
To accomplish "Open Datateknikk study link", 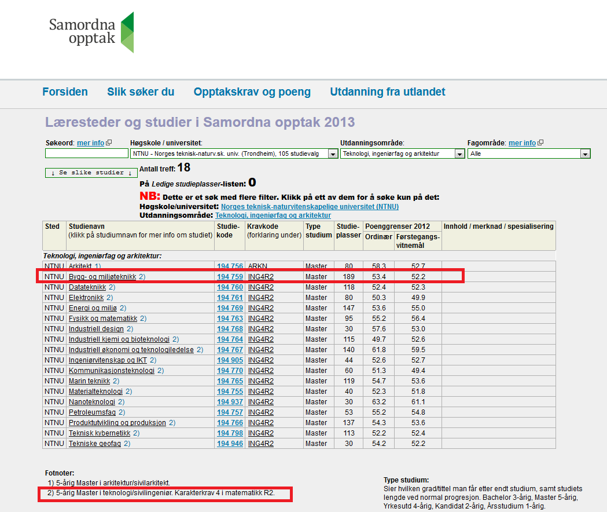I will tap(87, 287).
